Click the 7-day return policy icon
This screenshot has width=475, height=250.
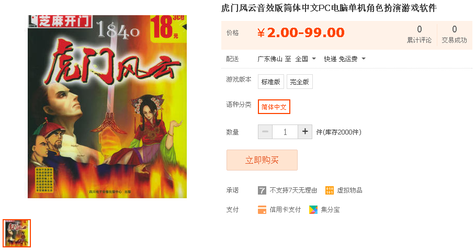262,190
